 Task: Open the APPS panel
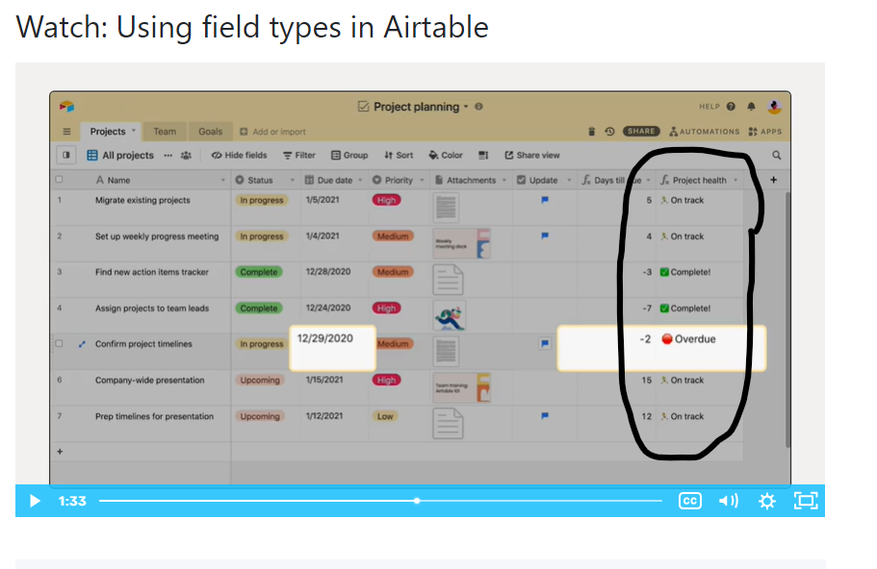pos(764,132)
